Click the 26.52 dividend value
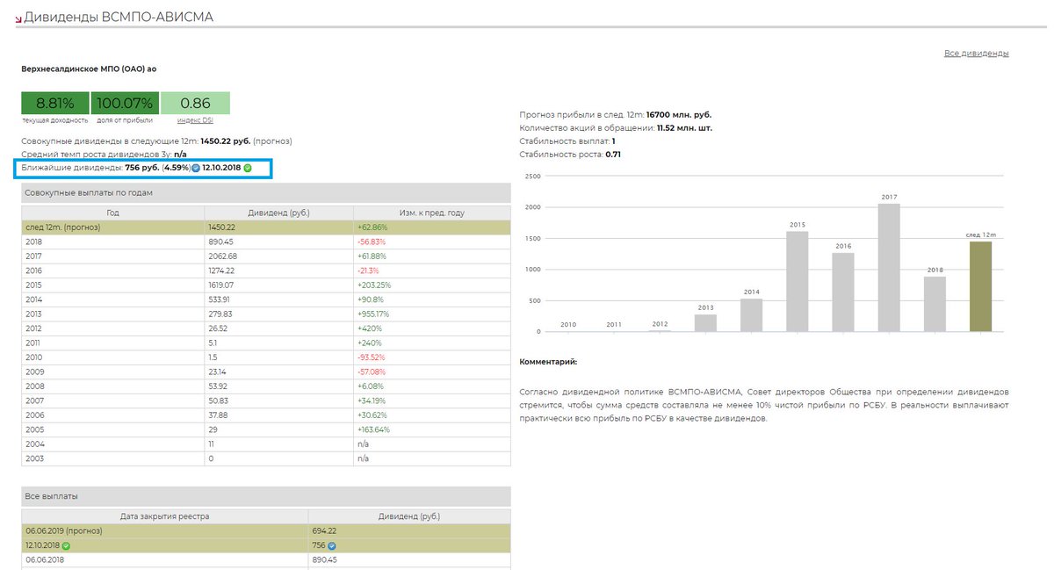1054x570 pixels. [x=218, y=328]
